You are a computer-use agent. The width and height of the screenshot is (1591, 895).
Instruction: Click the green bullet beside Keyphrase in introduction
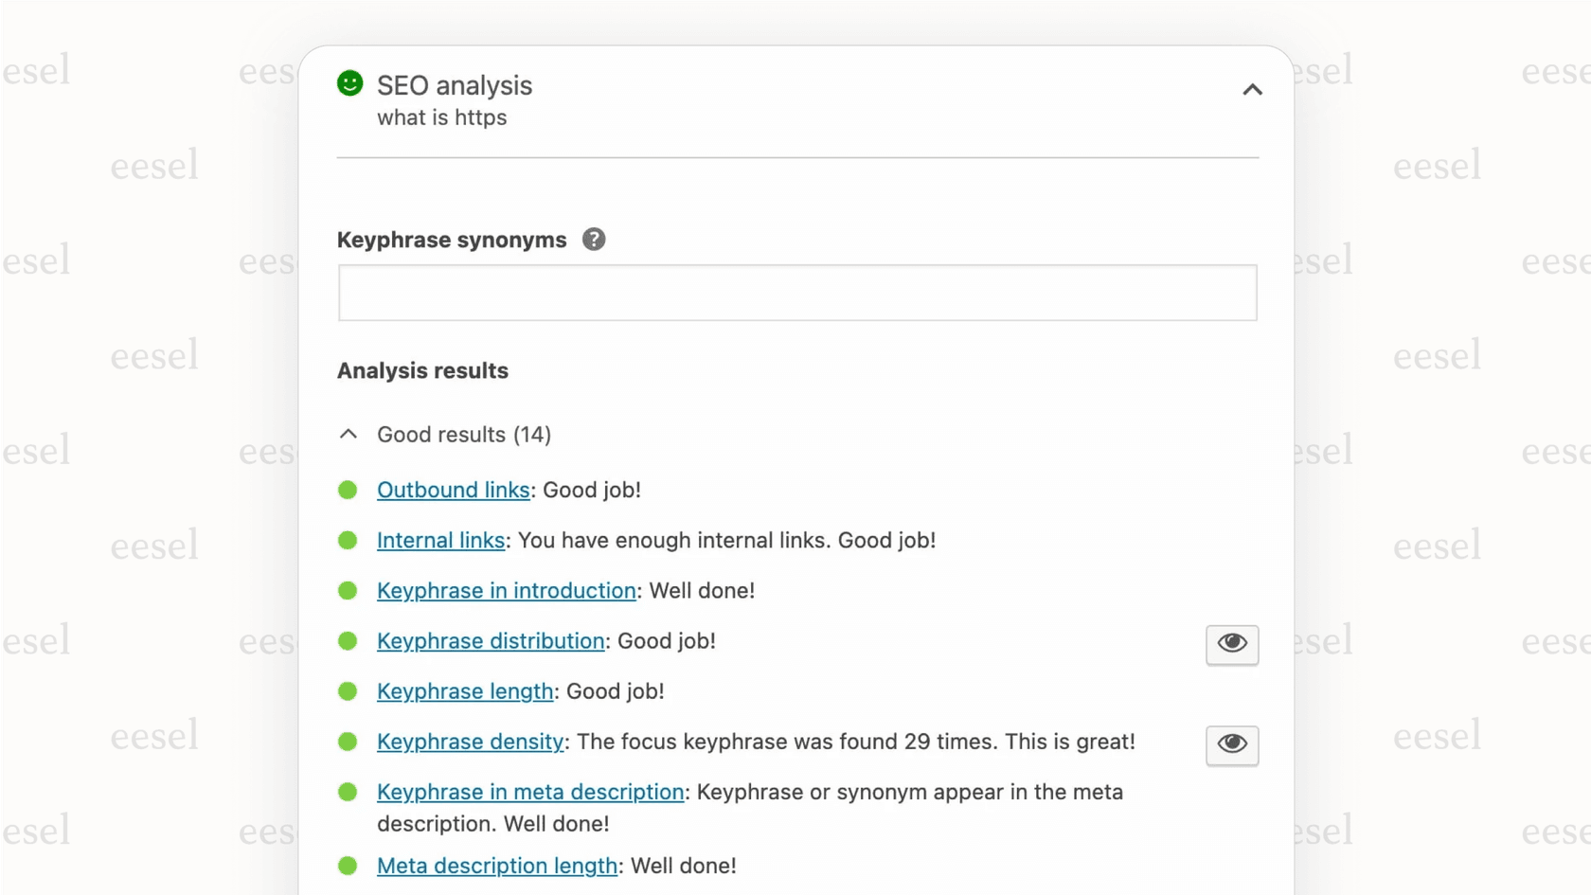(348, 590)
